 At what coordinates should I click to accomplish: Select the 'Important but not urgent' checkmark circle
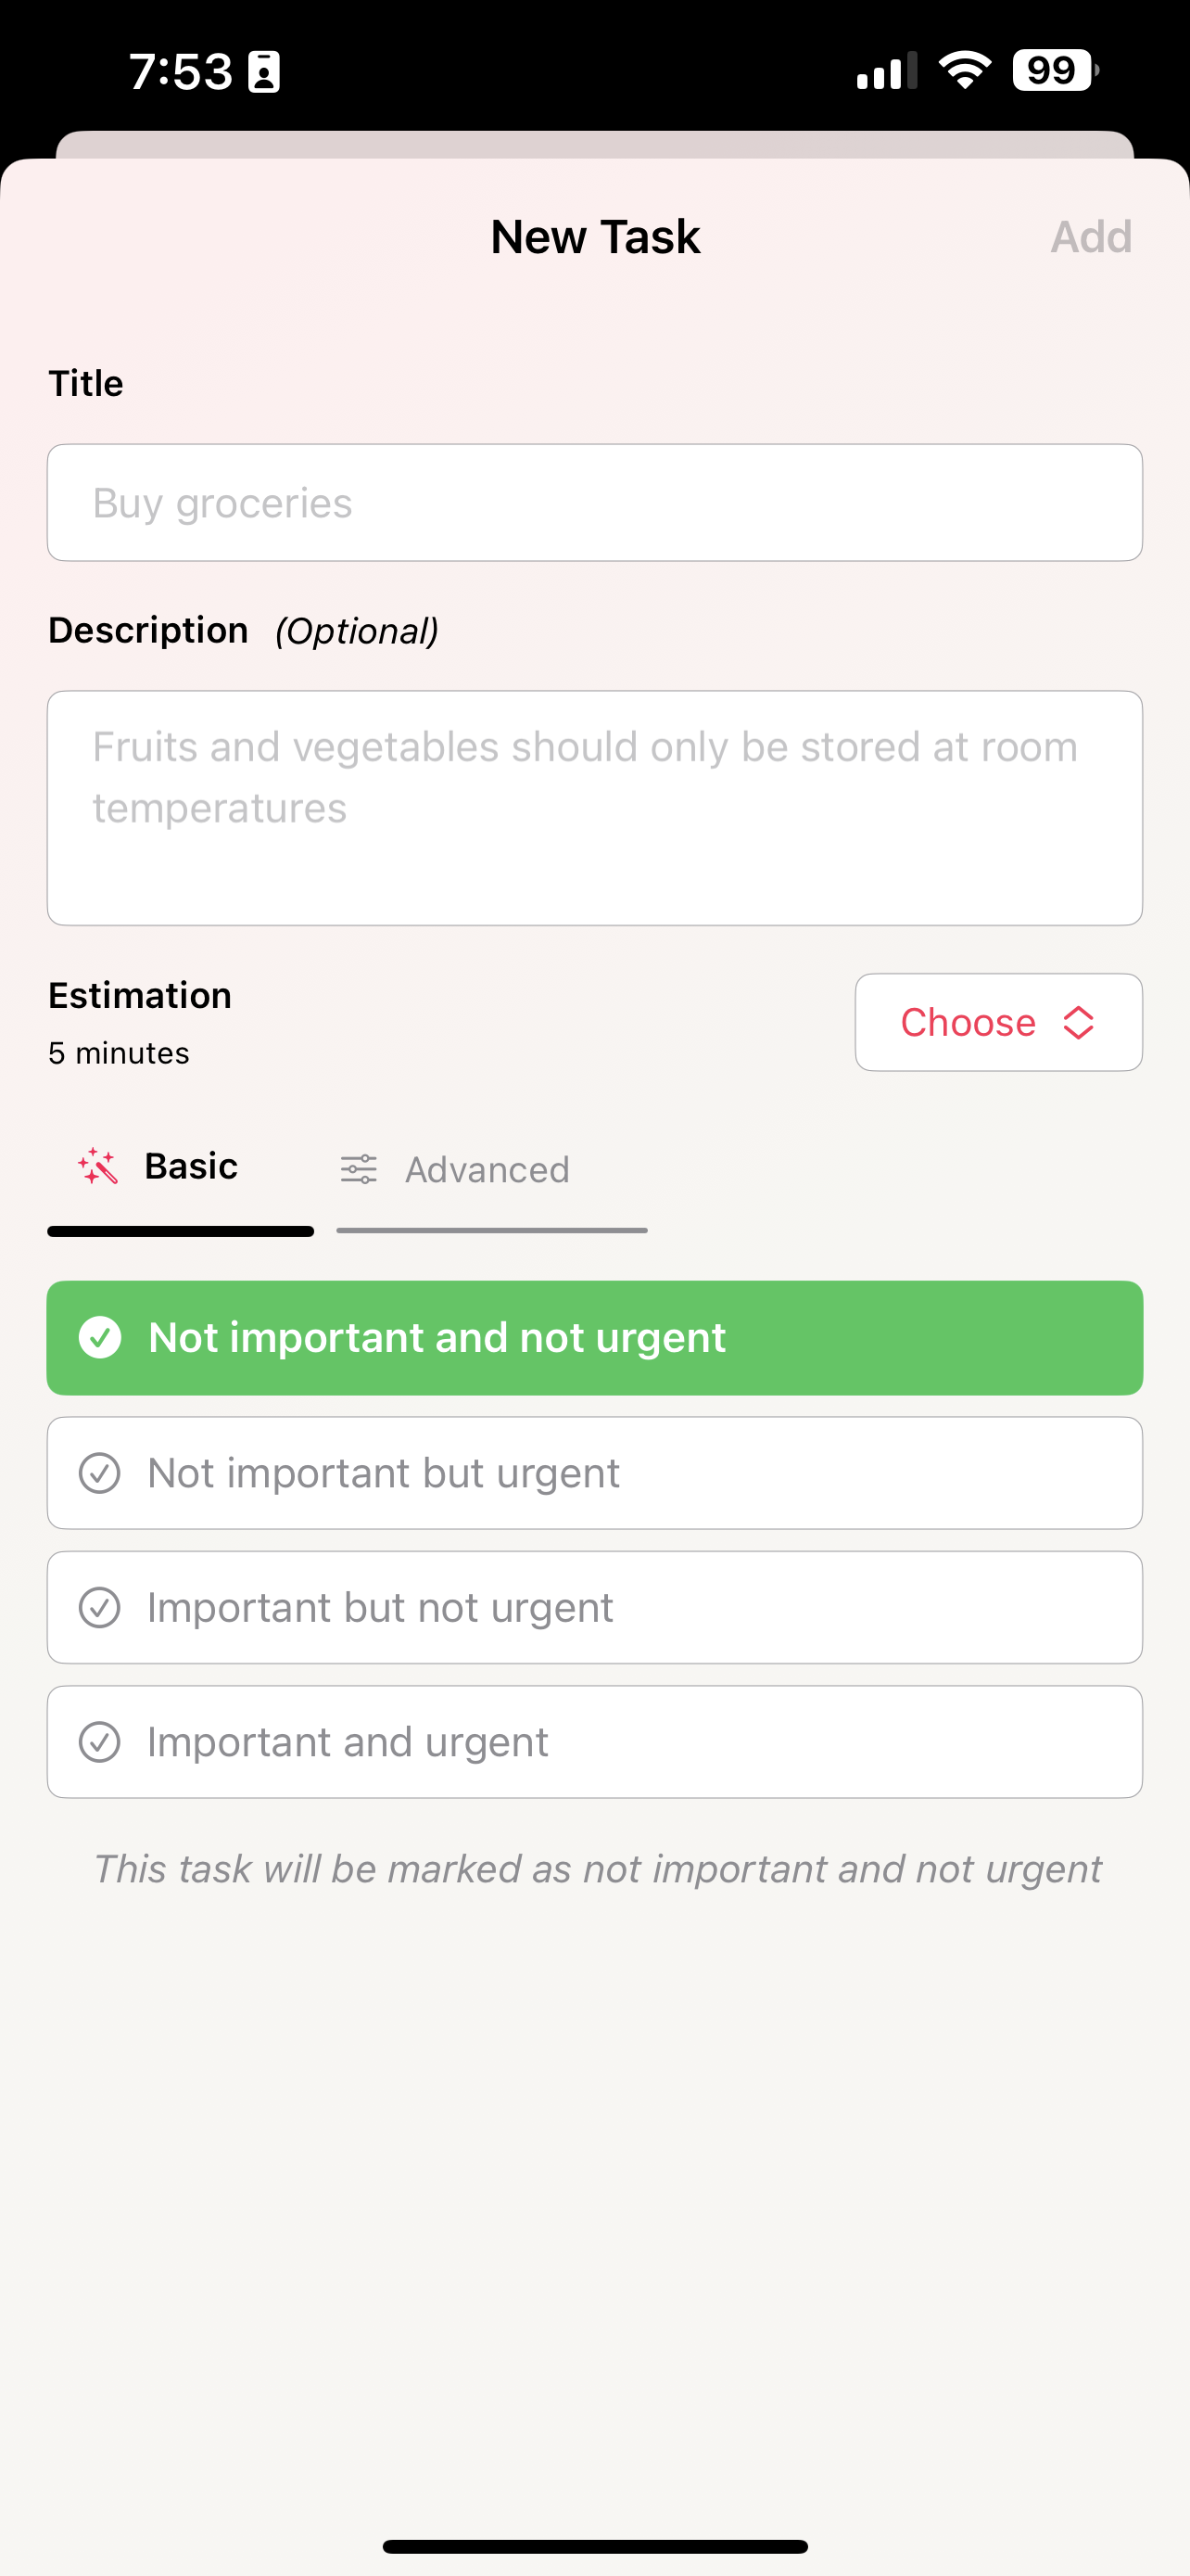[x=100, y=1608]
